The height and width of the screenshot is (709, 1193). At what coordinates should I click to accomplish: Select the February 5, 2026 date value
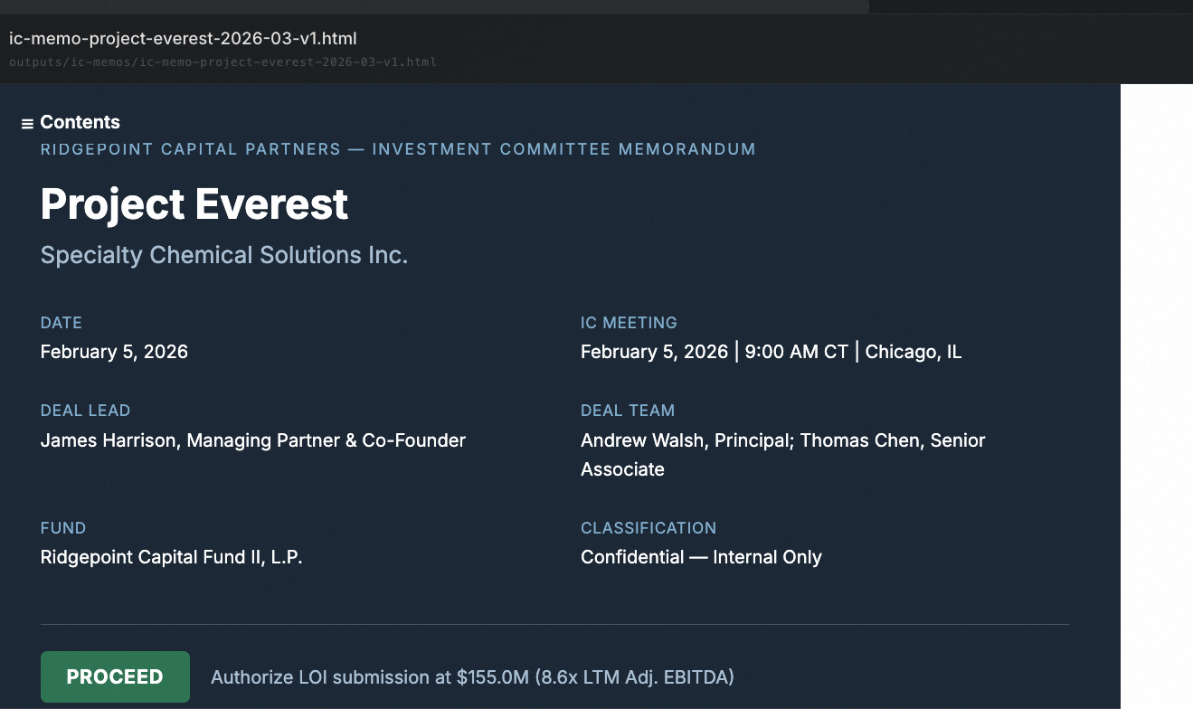tap(114, 351)
